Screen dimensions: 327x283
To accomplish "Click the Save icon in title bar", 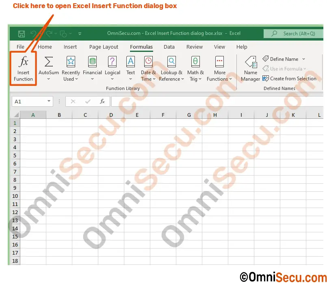I will tap(22, 34).
